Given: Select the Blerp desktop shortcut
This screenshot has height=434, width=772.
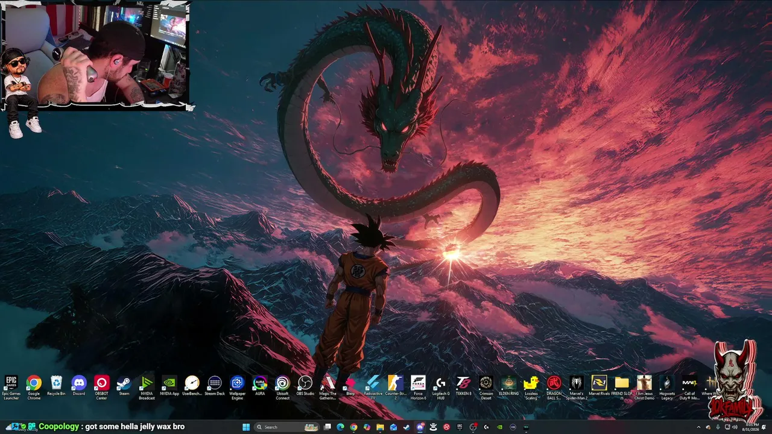Looking at the screenshot, I should pos(350,386).
